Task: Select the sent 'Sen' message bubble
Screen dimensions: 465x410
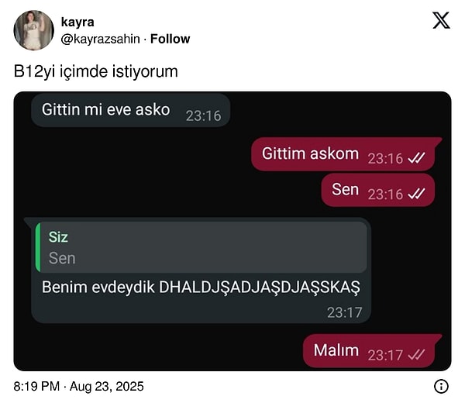Action: (378, 190)
